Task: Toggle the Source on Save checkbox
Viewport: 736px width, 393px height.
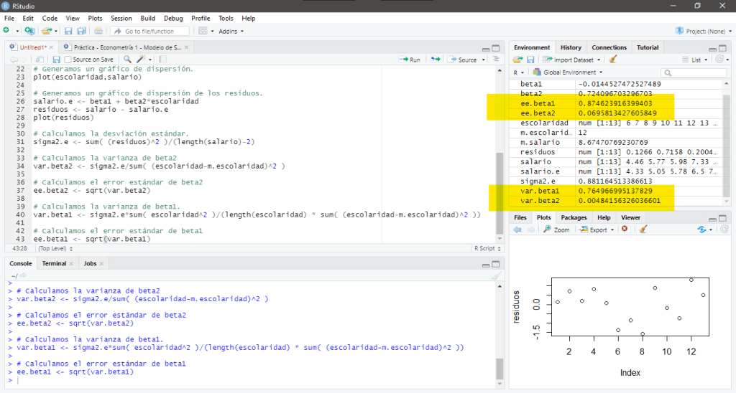Action: 68,60
